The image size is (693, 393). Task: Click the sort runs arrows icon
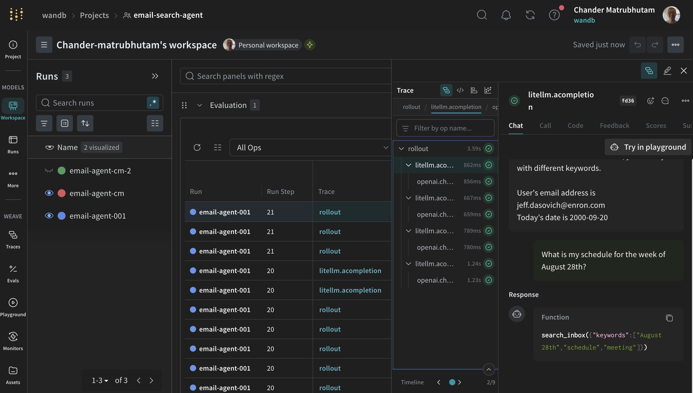click(85, 123)
